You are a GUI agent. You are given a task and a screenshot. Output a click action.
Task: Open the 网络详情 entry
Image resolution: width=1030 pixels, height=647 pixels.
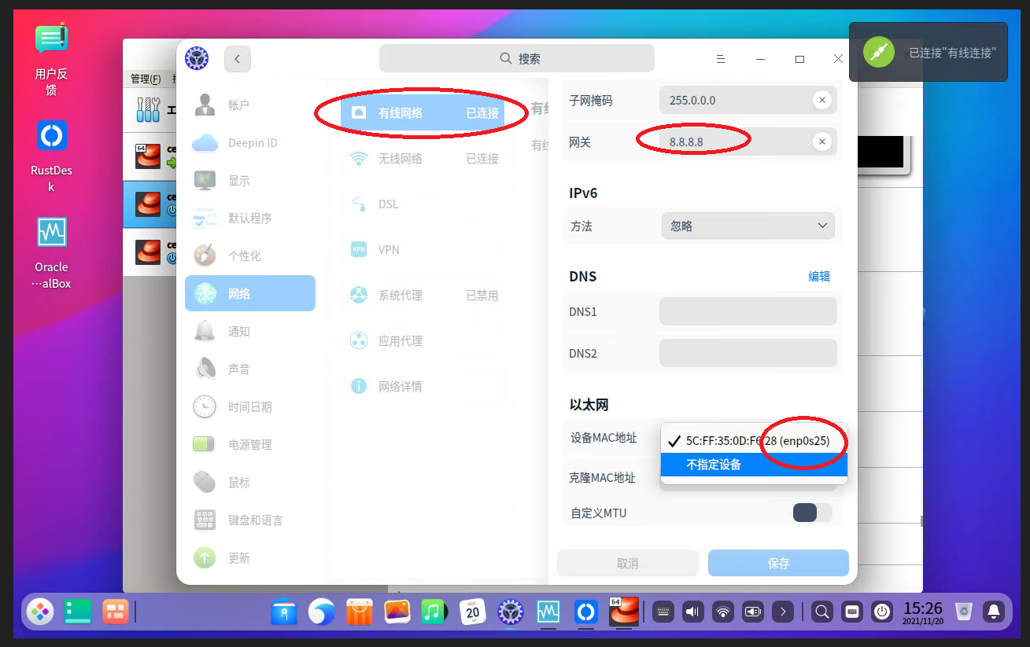[x=423, y=386]
